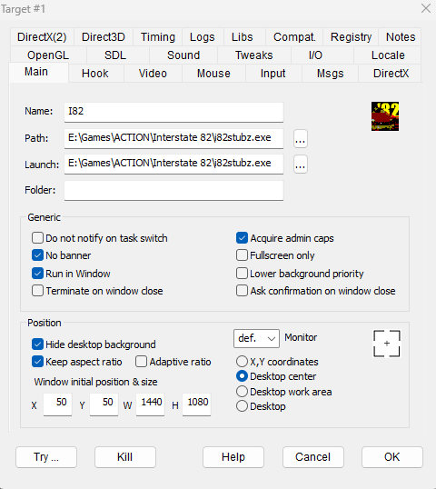Switch to the Video tab
Image resolution: width=436 pixels, height=489 pixels.
click(153, 74)
